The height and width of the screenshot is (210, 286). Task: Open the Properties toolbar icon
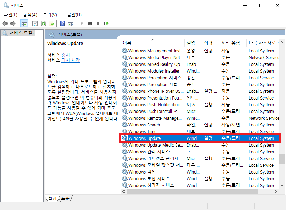coord(35,23)
